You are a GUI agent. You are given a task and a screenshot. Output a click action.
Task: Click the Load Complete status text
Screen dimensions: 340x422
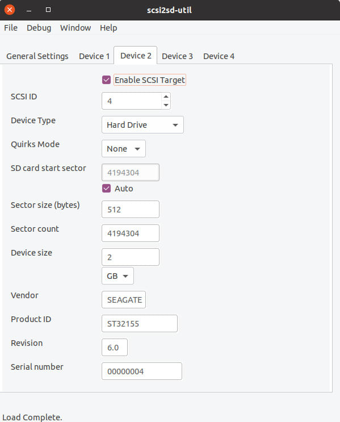[x=32, y=417]
